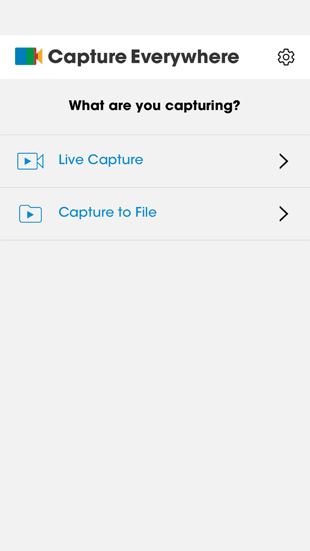Click the Capture Everywhere title text

pos(144,57)
